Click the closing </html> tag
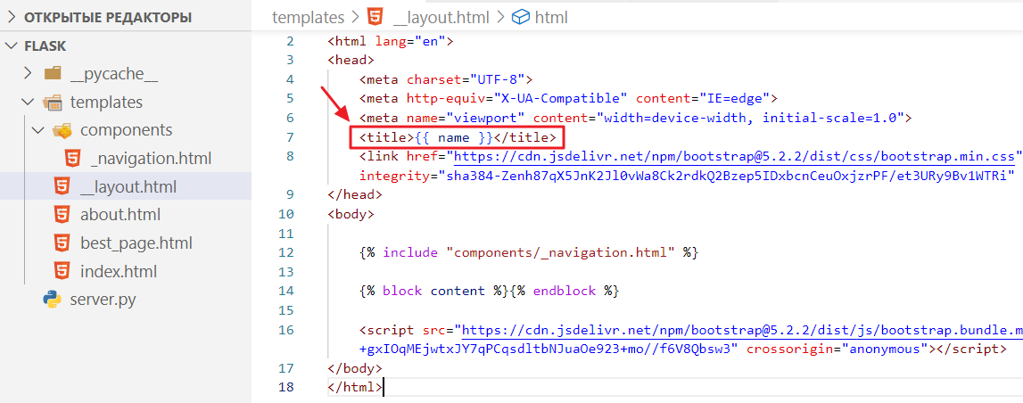1023x403 pixels. point(355,387)
